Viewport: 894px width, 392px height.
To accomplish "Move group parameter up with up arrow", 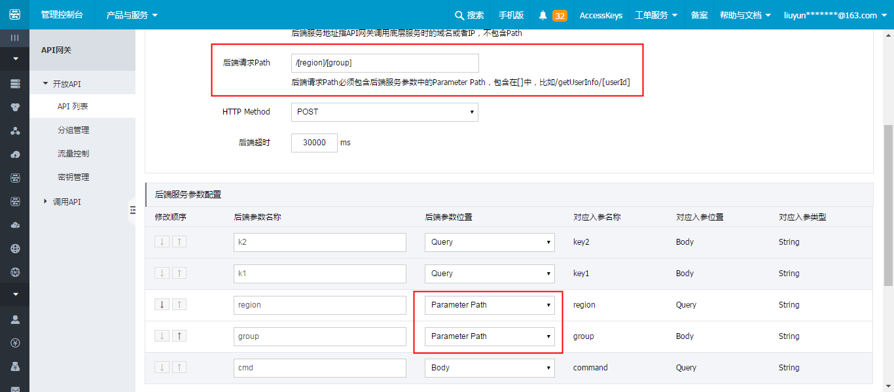I will [x=179, y=336].
